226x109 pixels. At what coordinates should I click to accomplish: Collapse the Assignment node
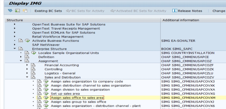point(21,61)
